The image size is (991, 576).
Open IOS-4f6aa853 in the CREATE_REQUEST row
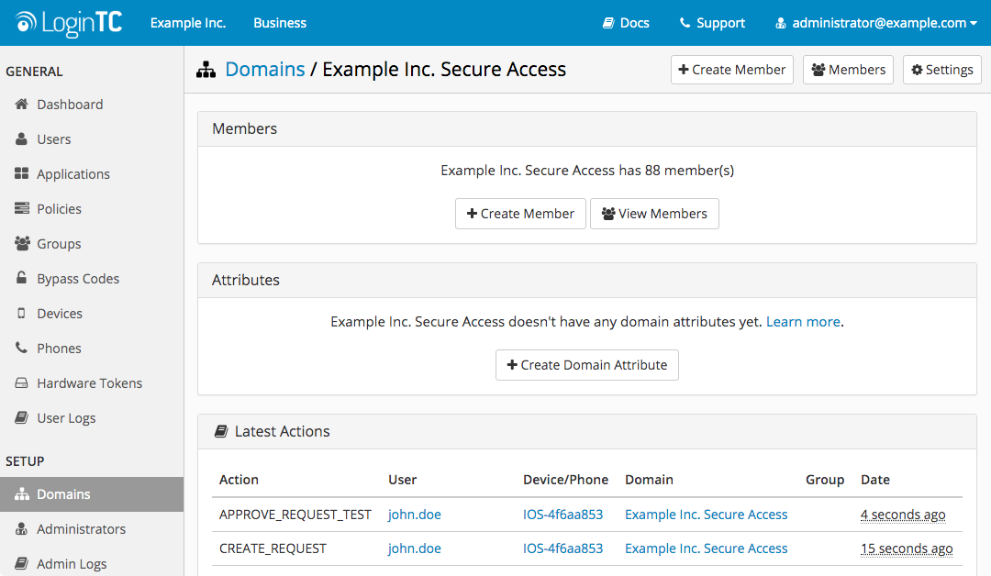562,548
